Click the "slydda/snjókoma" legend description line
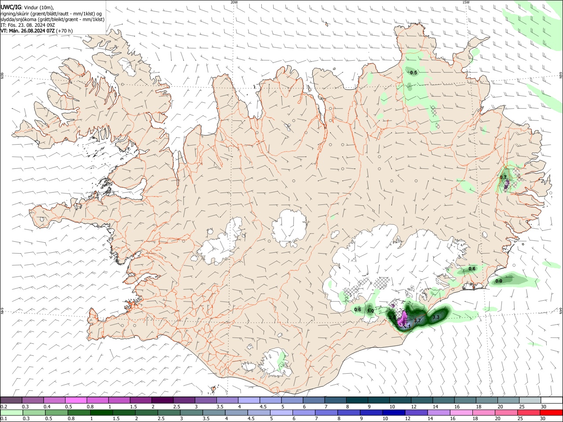 coord(52,19)
